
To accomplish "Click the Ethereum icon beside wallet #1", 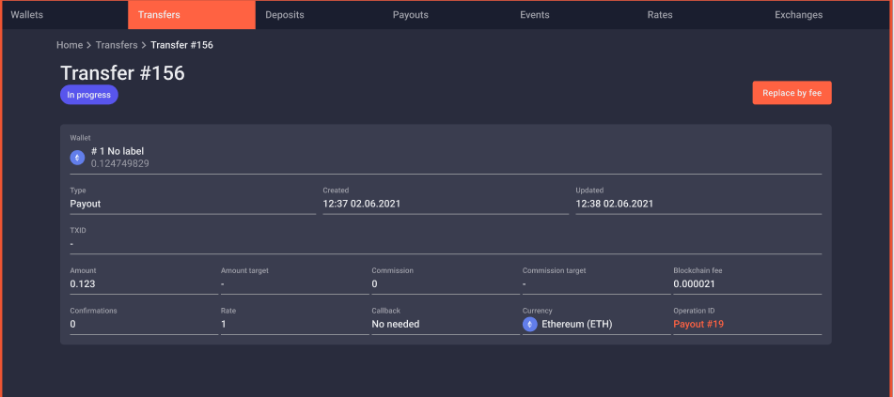I will [78, 157].
